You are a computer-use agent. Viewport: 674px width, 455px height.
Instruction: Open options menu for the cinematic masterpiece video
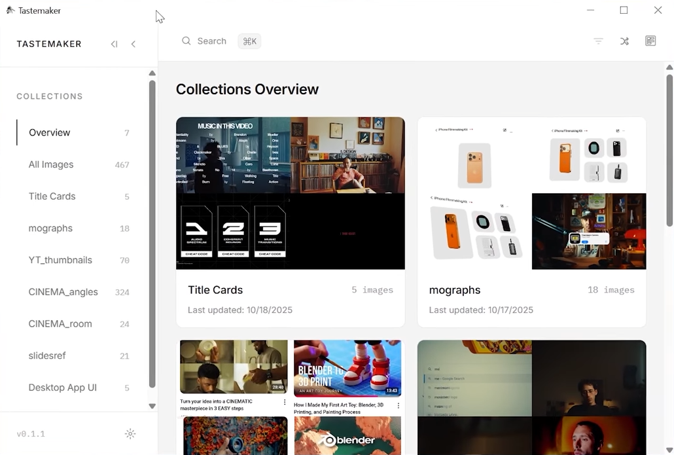tap(284, 402)
